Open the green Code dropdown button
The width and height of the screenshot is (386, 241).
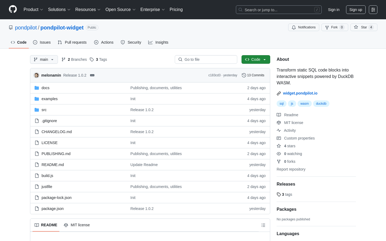pos(256,59)
